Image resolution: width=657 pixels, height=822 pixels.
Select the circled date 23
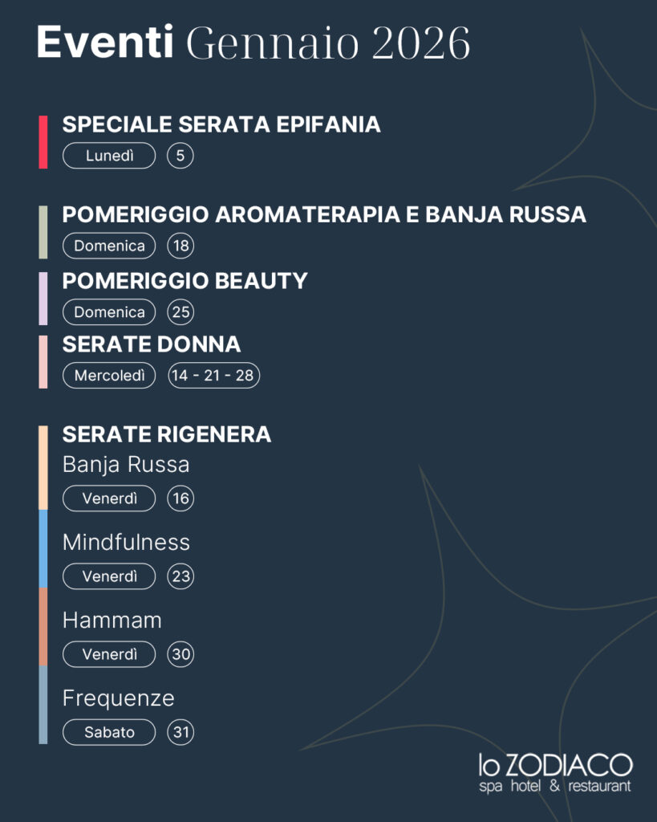click(x=181, y=576)
